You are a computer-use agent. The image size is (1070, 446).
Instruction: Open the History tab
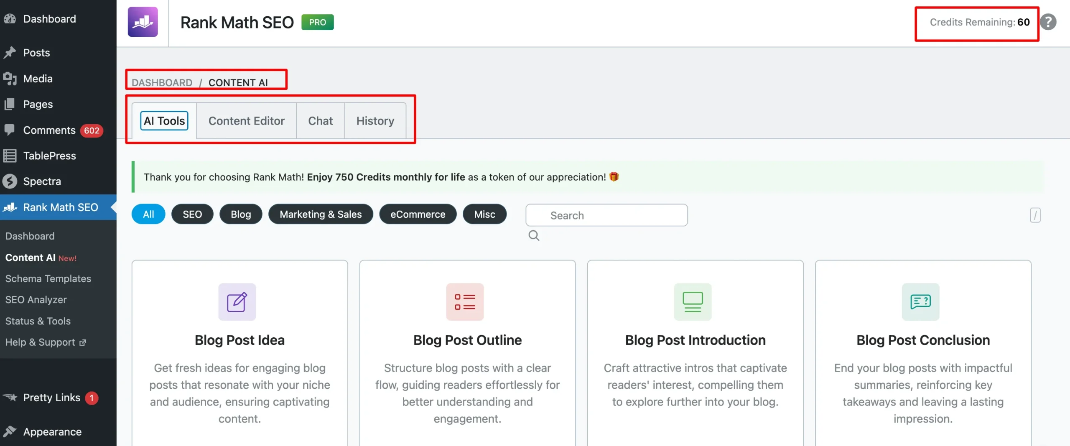tap(375, 121)
